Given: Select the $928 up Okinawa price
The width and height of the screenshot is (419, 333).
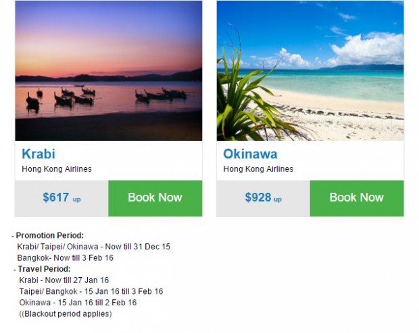Looking at the screenshot, I should pyautogui.click(x=263, y=198).
